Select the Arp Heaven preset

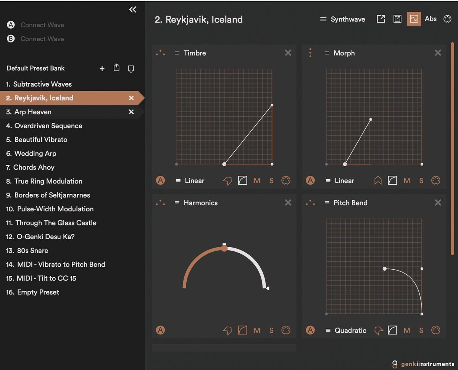coord(33,112)
